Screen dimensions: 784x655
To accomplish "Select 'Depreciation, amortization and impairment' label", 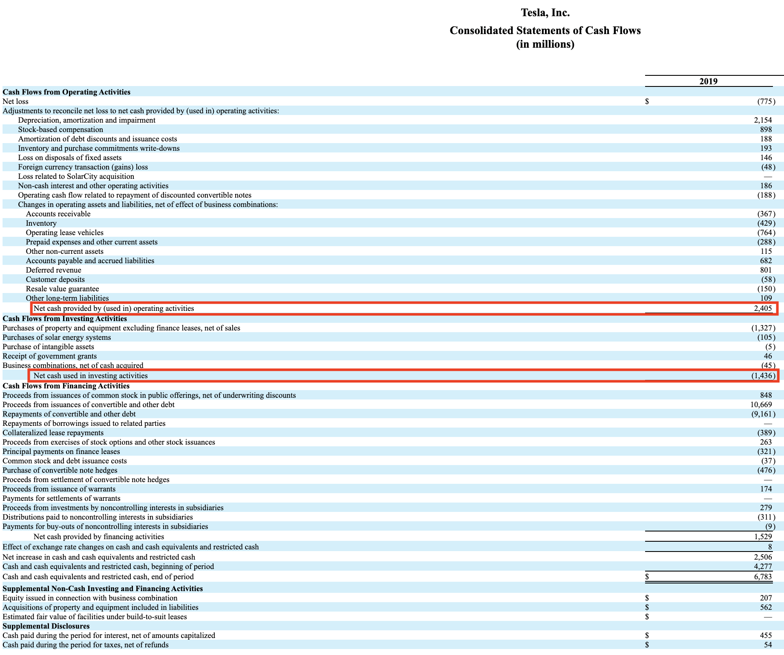I will (x=86, y=120).
